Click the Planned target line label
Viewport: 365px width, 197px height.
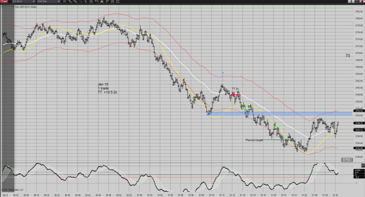[x=254, y=140]
